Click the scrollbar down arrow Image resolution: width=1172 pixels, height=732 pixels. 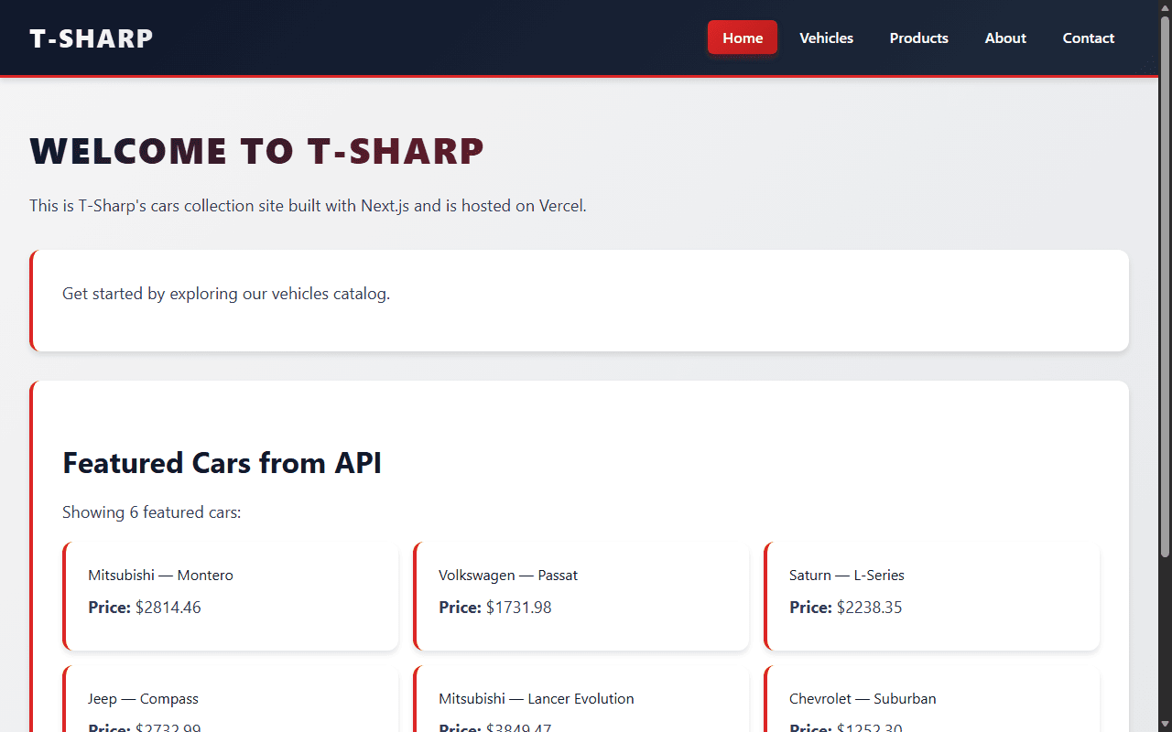[1165, 725]
